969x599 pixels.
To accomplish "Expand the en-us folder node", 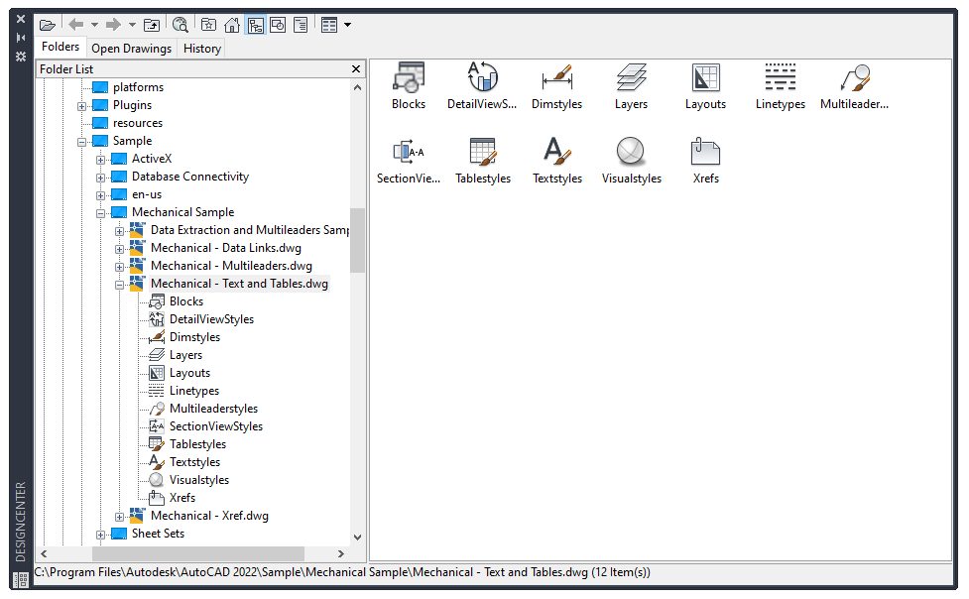I will coord(101,196).
